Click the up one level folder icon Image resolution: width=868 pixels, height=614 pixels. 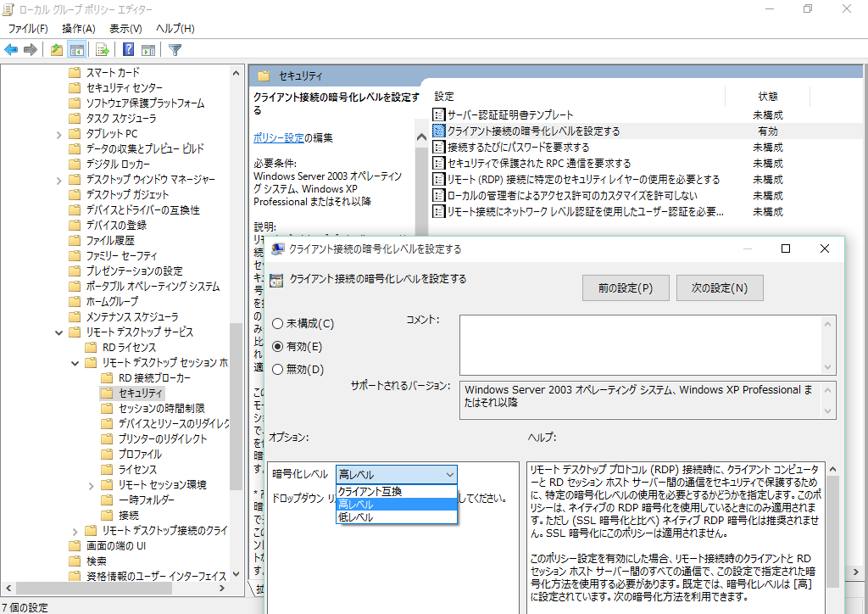(x=55, y=49)
